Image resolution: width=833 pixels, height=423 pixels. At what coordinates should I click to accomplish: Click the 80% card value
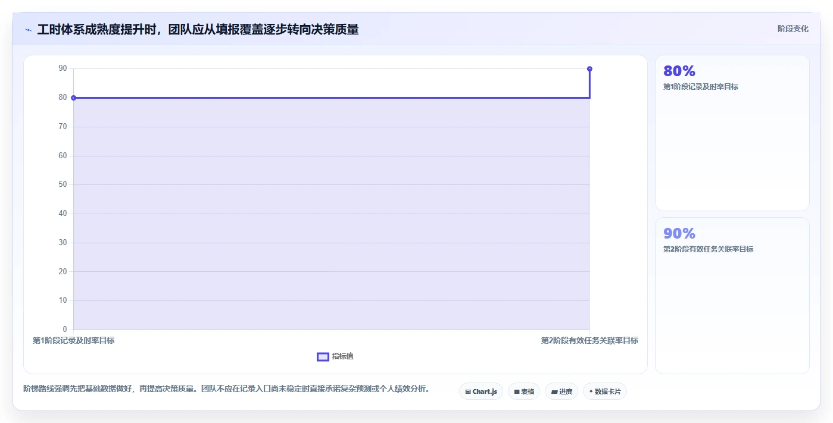coord(679,71)
